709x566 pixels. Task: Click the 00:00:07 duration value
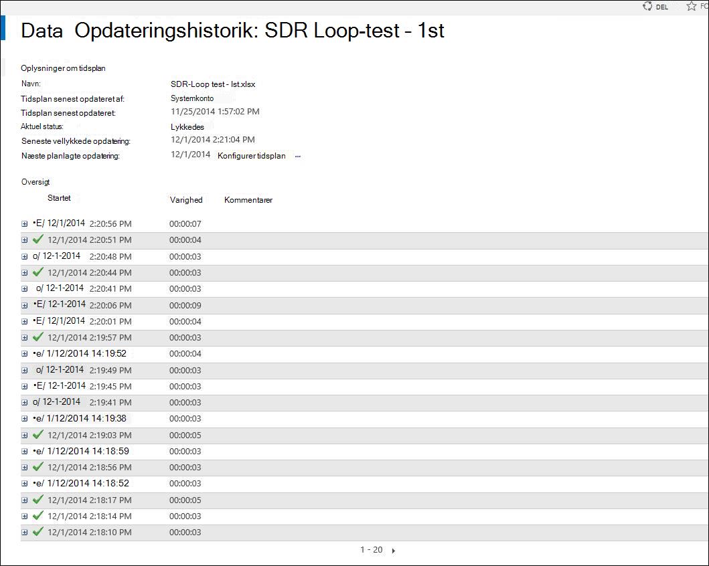[185, 224]
